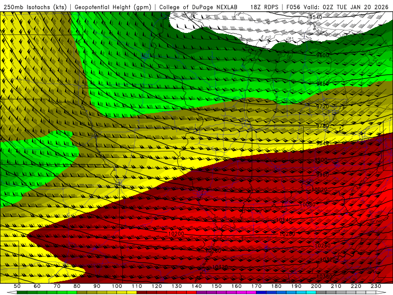Click the "College of DuPage NEXLAB" header text
Screen dimensions: 393x295
coord(198,7)
